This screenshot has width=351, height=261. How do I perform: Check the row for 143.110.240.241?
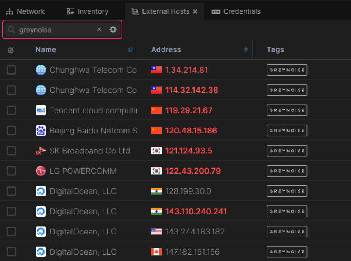pyautogui.click(x=11, y=212)
